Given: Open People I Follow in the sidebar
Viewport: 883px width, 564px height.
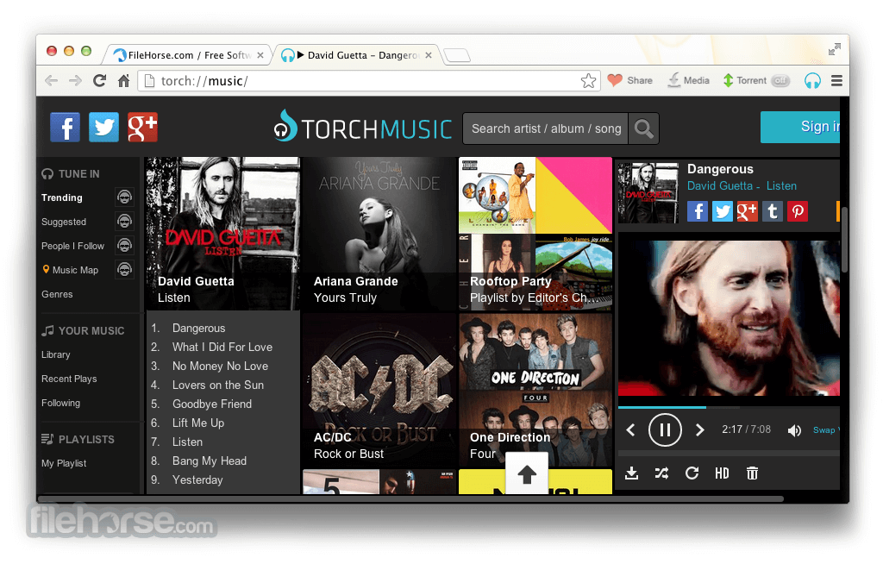Looking at the screenshot, I should (72, 247).
